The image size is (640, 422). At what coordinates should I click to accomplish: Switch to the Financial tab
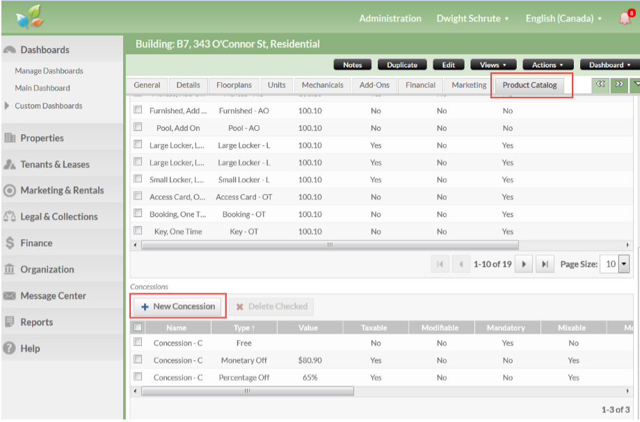[421, 85]
